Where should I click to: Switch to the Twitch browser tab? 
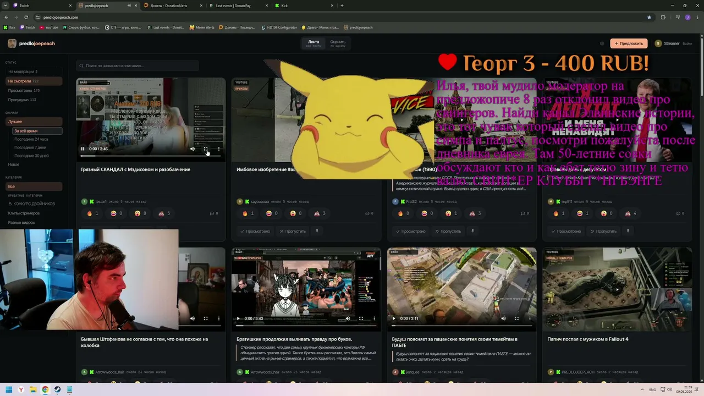(x=41, y=5)
